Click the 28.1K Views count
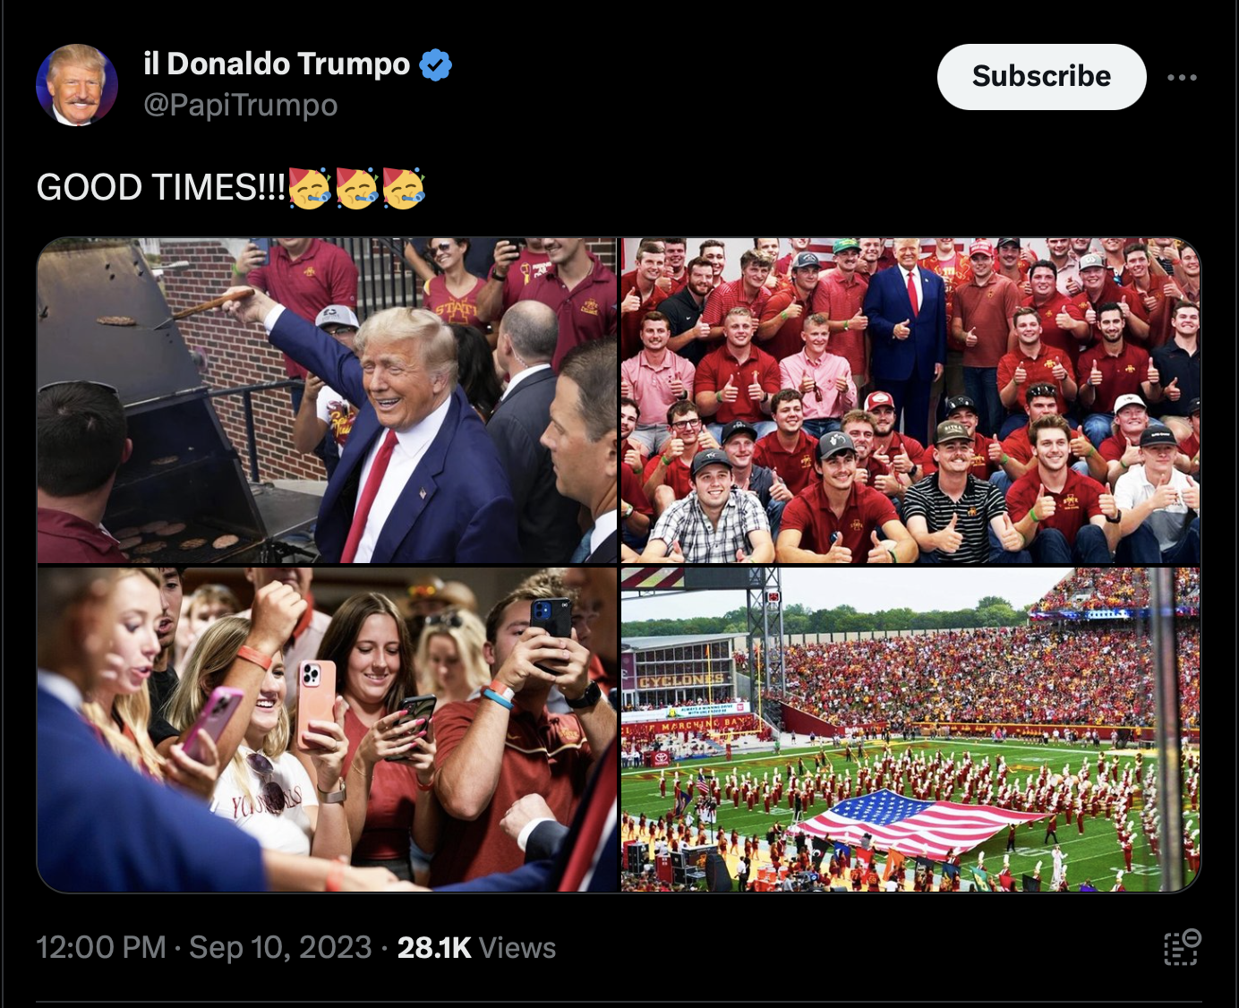 point(476,947)
